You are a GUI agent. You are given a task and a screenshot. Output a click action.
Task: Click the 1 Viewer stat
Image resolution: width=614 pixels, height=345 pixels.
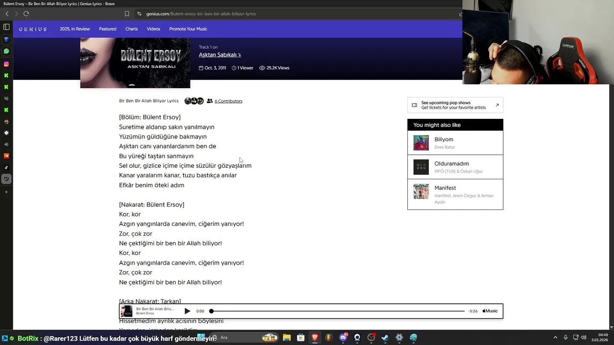[242, 68]
